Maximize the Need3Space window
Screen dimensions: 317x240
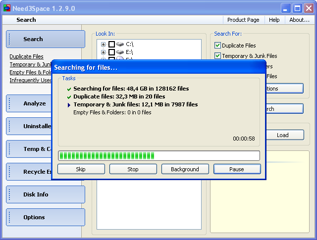tap(297, 8)
